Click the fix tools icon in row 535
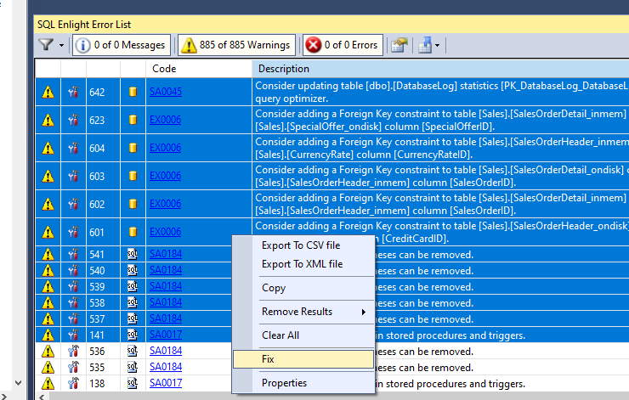629x400 pixels. (73, 367)
